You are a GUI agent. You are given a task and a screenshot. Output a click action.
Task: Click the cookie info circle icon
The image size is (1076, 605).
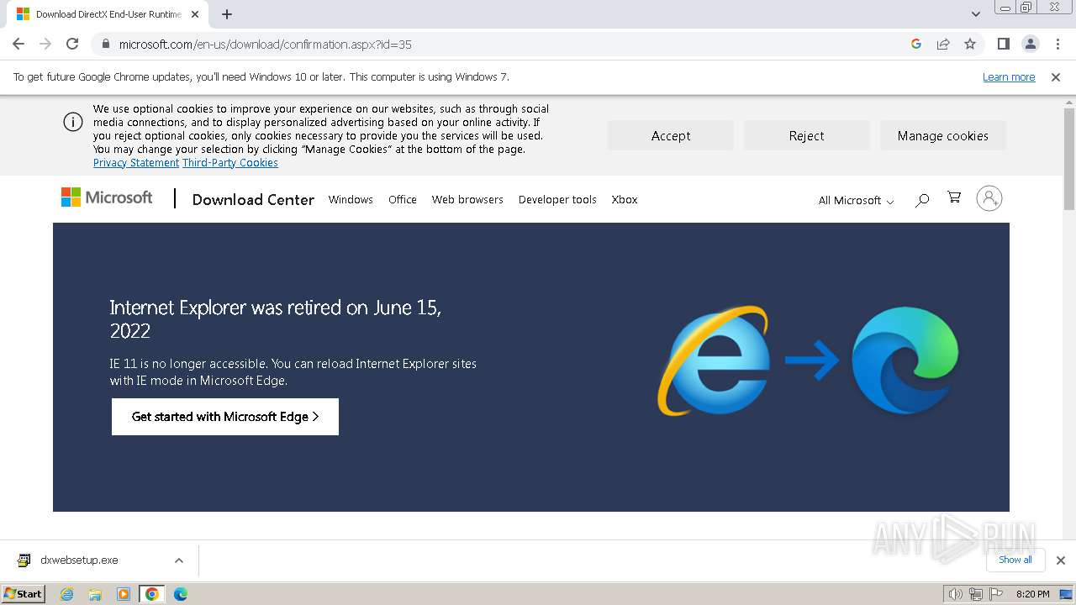(x=73, y=122)
